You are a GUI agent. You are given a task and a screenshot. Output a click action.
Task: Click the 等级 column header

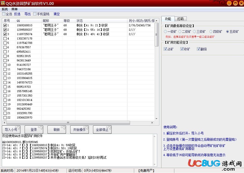[69, 21]
